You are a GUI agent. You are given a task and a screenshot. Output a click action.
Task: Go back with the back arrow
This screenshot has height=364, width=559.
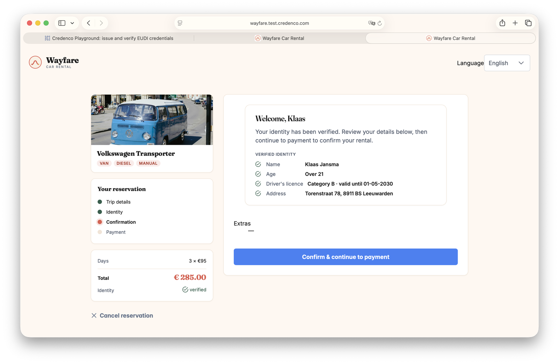(x=89, y=23)
